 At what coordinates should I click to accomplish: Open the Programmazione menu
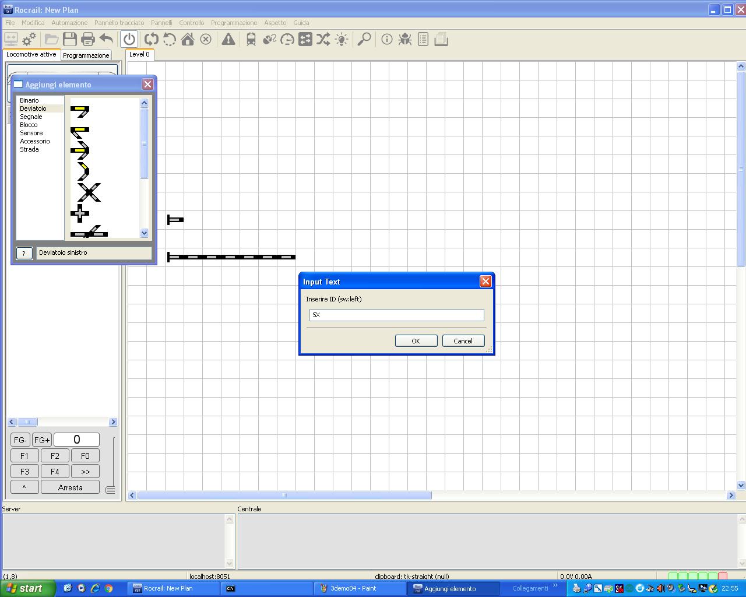tap(234, 23)
